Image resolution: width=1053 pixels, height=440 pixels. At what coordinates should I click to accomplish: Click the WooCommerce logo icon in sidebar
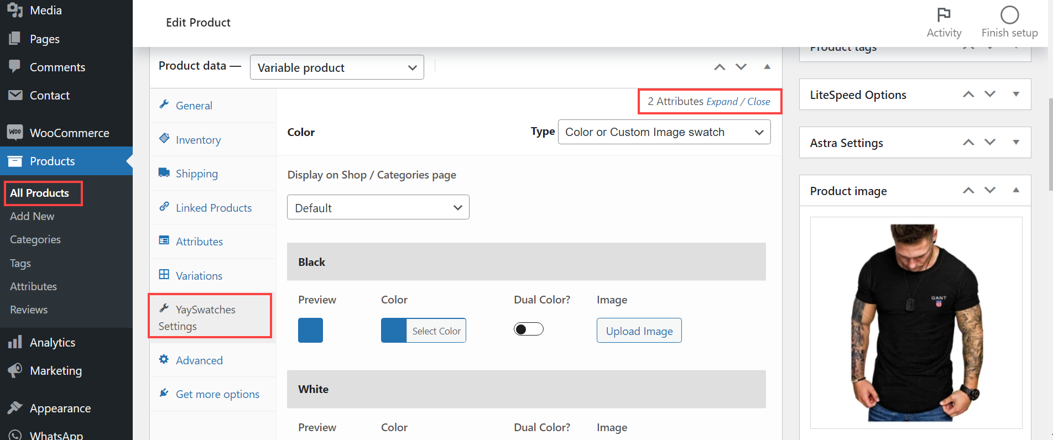point(15,133)
